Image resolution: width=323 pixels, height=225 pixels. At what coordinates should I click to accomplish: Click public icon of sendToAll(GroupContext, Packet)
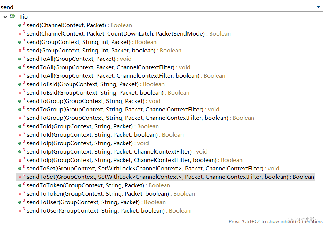pyautogui.click(x=20, y=59)
